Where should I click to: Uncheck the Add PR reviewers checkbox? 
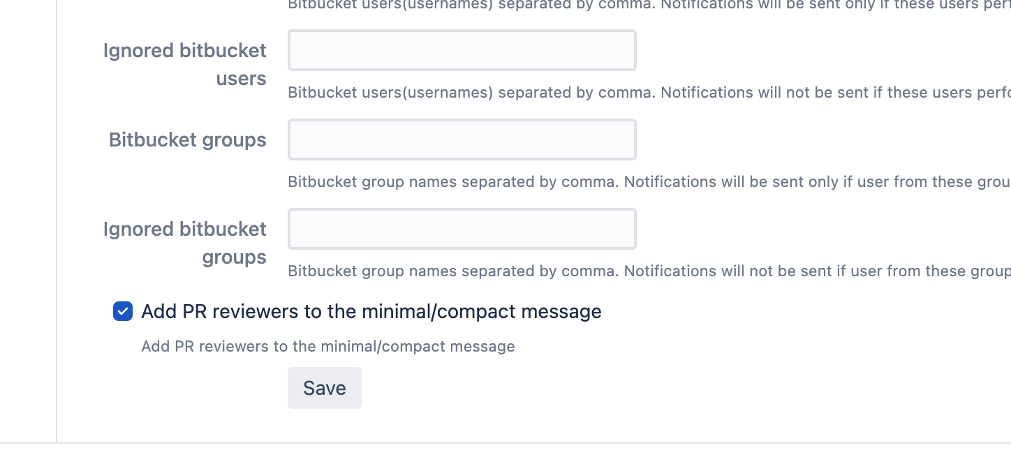click(x=123, y=311)
